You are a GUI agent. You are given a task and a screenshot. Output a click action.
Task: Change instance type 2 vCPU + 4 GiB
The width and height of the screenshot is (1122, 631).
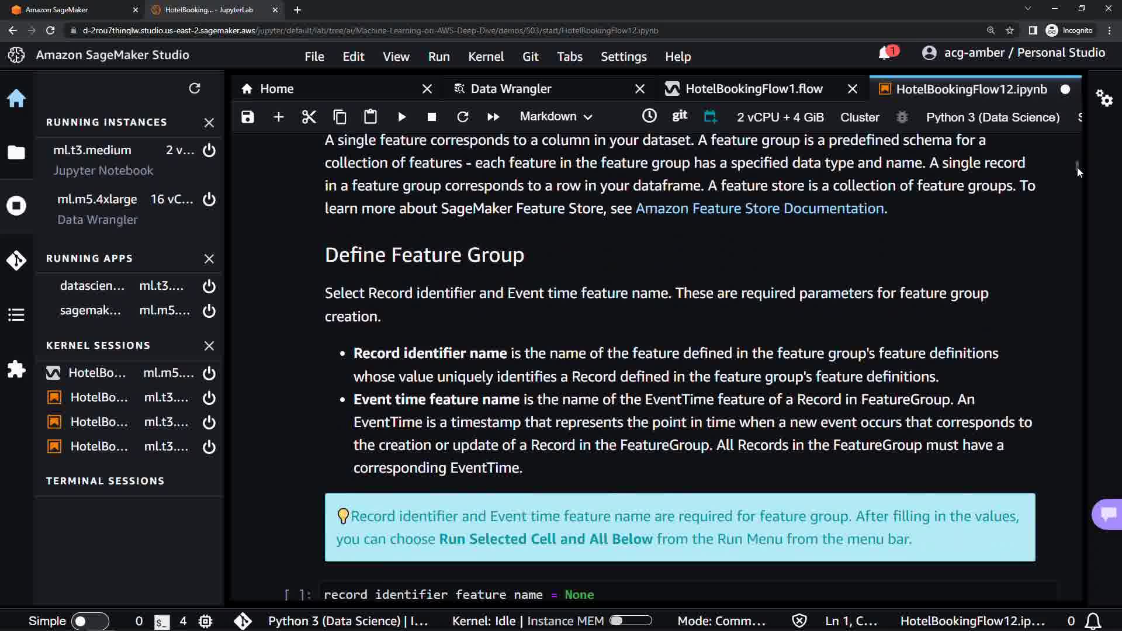pyautogui.click(x=780, y=117)
